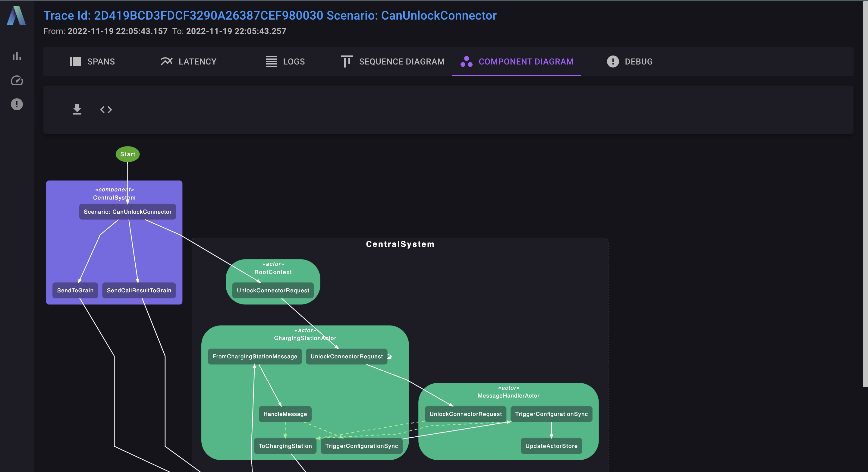Select the SendCallResultToGrain node
The width and height of the screenshot is (868, 472).
[x=139, y=291]
